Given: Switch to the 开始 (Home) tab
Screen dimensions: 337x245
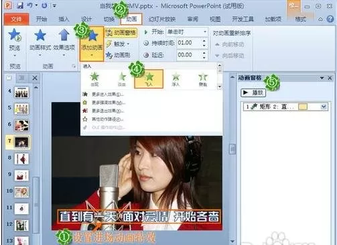Looking at the screenshot, I should click(x=42, y=19).
